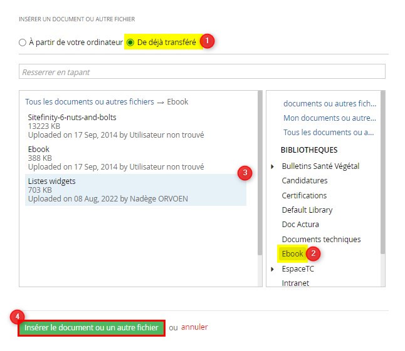Screen dimensions: 405x351
Task: Expand the Bulletins Santé Végétal library
Action: [272, 166]
